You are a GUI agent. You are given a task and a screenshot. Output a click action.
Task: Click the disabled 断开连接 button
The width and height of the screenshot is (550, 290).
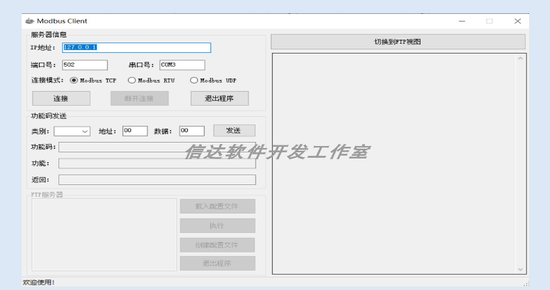point(140,99)
